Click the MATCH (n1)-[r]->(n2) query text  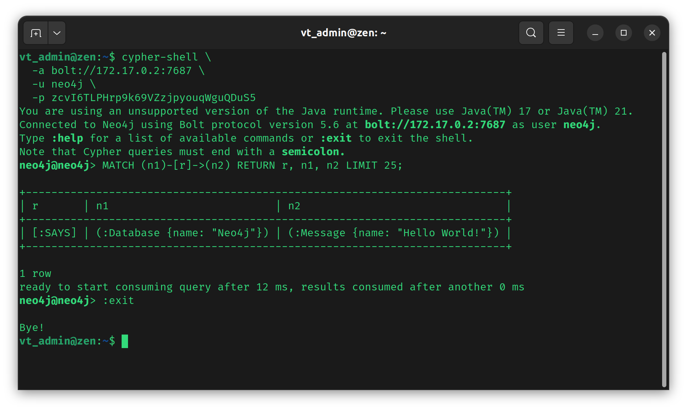coord(166,165)
